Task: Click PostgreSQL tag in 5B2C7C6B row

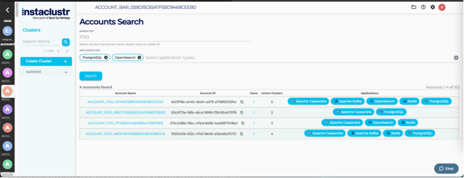Action: point(391,112)
